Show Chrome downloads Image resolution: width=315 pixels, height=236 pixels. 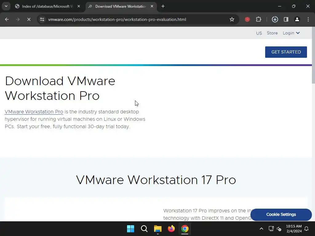pos(275,19)
